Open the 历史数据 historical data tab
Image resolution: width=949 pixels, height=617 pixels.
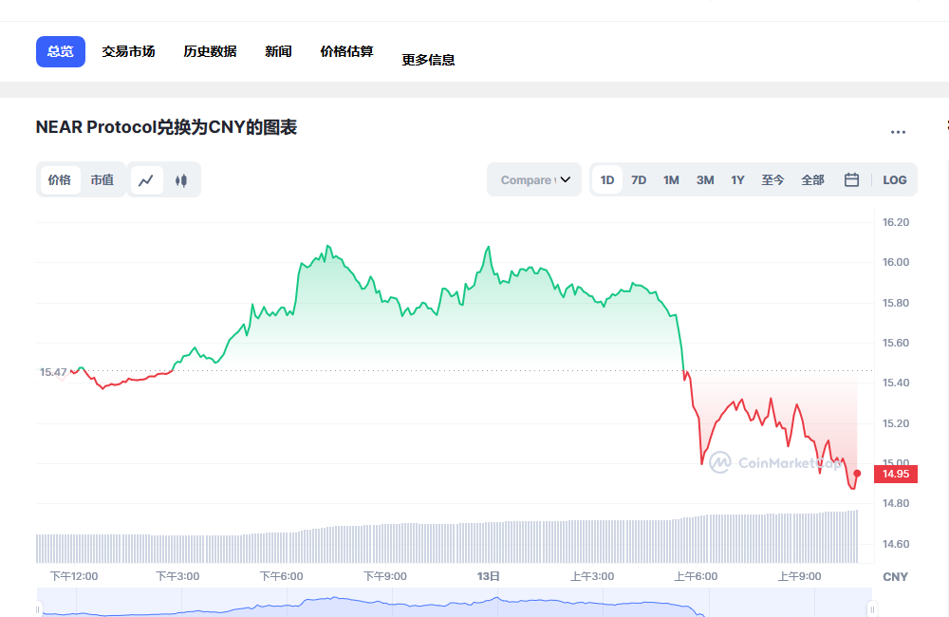click(210, 51)
